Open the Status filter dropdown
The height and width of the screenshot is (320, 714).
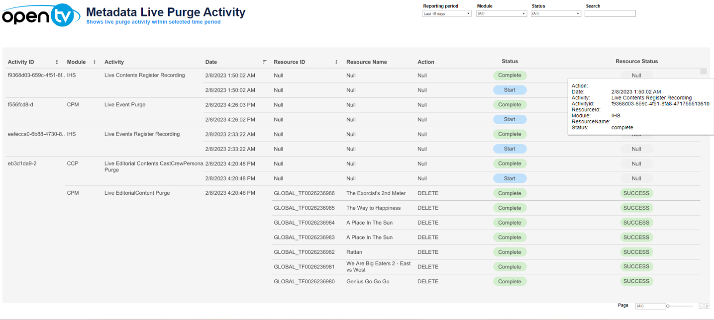point(556,14)
